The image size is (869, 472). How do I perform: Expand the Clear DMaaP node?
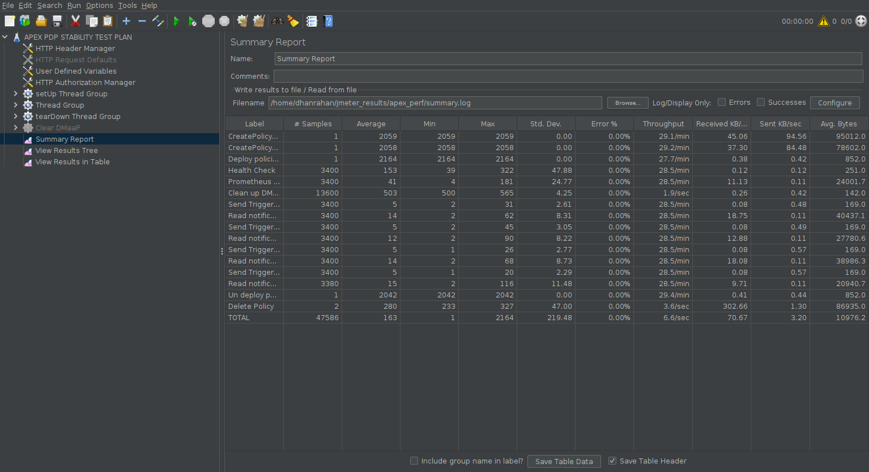16,127
